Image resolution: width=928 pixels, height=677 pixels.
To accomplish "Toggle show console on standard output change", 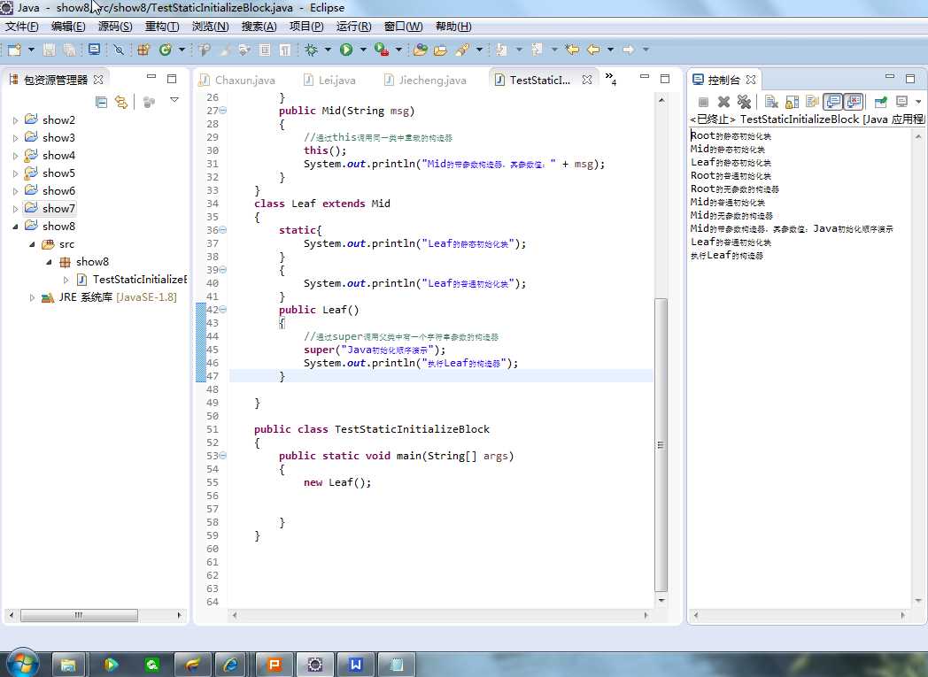I will coord(832,103).
